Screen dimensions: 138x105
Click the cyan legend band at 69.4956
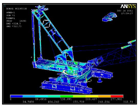tap(42, 96)
